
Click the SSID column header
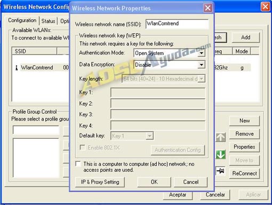[34, 51]
